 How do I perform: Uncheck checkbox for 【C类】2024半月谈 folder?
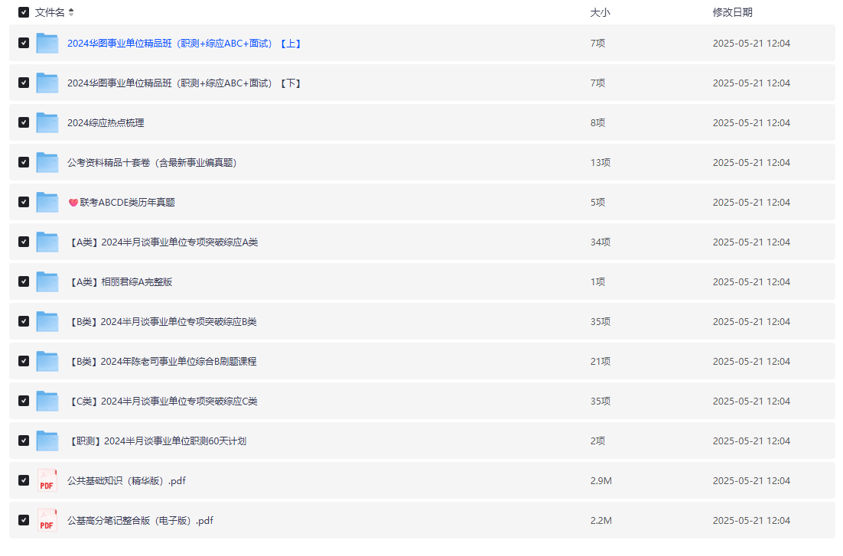24,401
